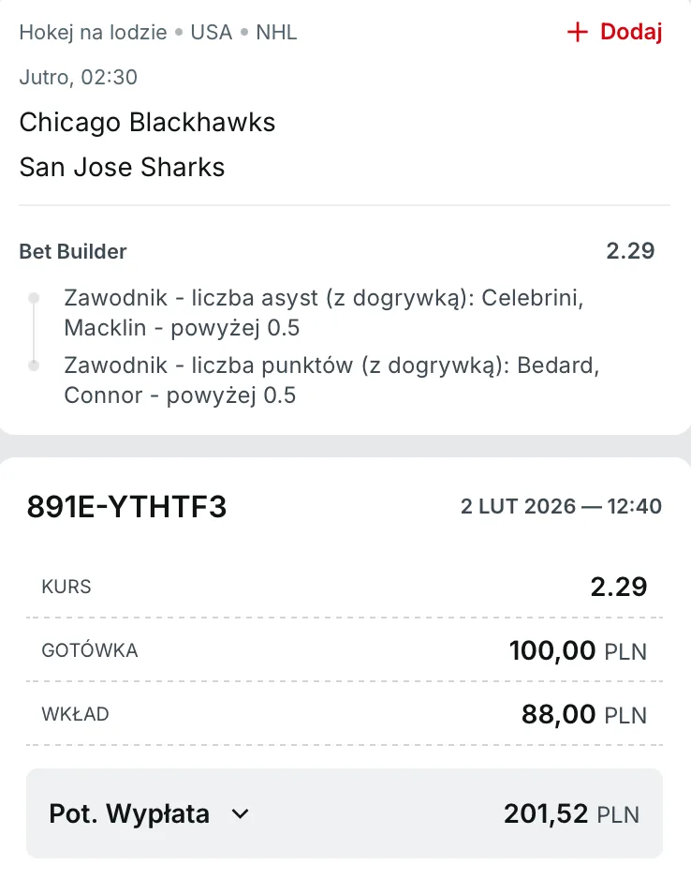Open the San Jose Sharks team page
The width and height of the screenshot is (691, 879).
122,167
